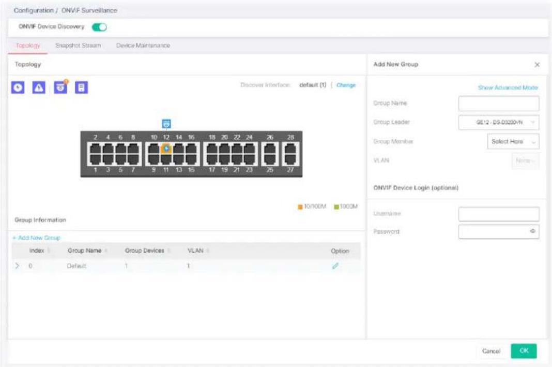The height and width of the screenshot is (367, 552).
Task: Click switch port 10
Action: [154, 149]
